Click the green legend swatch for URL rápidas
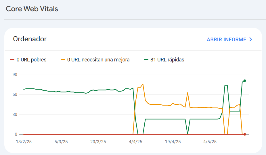 pyautogui.click(x=146, y=60)
